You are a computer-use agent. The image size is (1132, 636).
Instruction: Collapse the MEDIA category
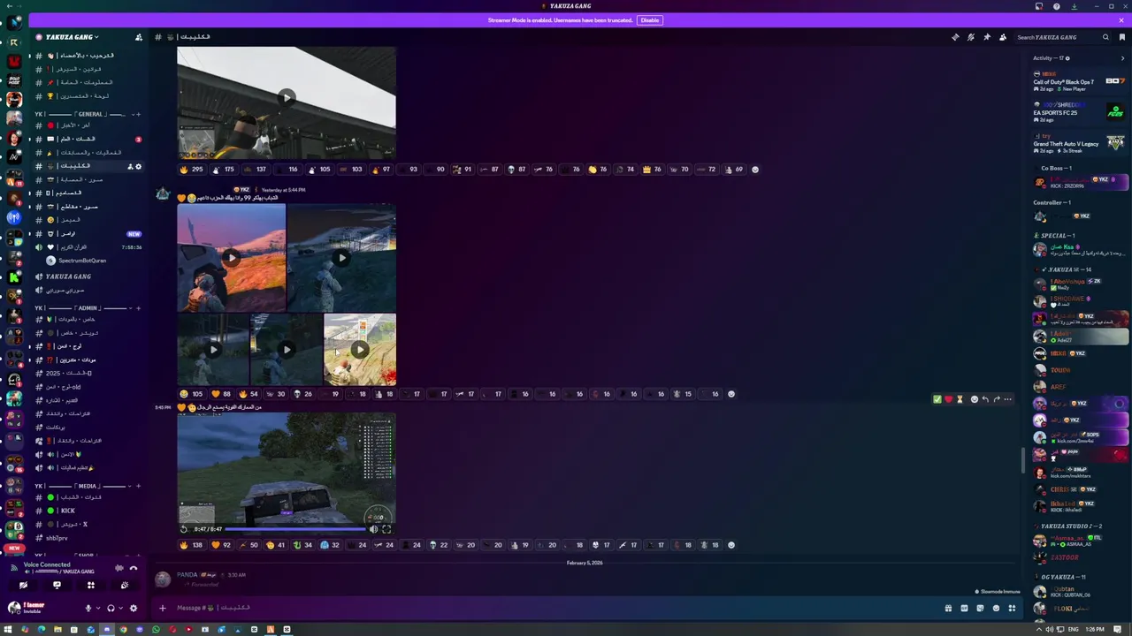click(x=84, y=486)
